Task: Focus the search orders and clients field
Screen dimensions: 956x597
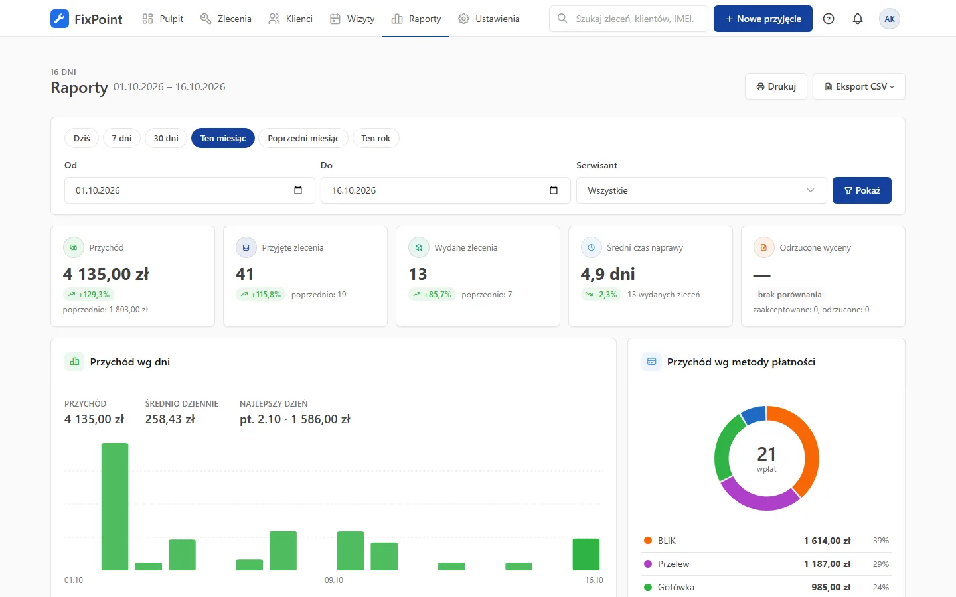Action: (x=628, y=19)
